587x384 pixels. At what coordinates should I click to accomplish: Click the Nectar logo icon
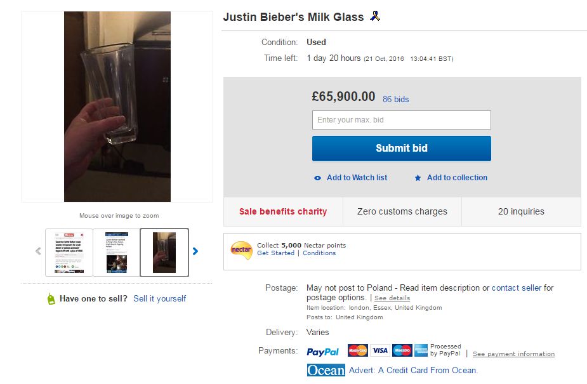[x=241, y=249]
